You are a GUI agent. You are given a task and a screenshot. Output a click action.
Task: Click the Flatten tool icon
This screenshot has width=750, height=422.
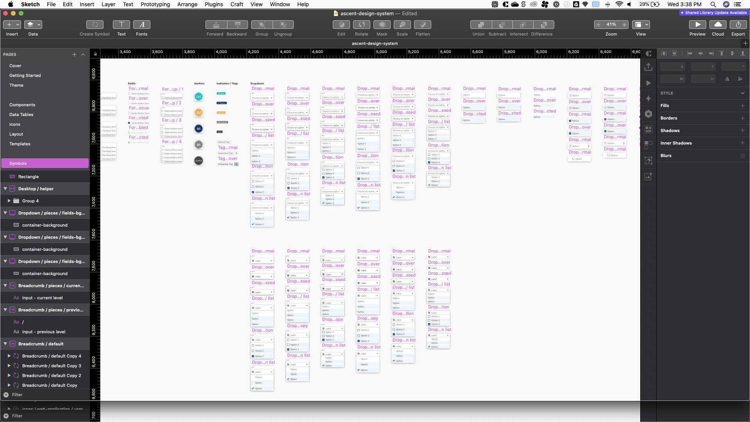tap(422, 25)
